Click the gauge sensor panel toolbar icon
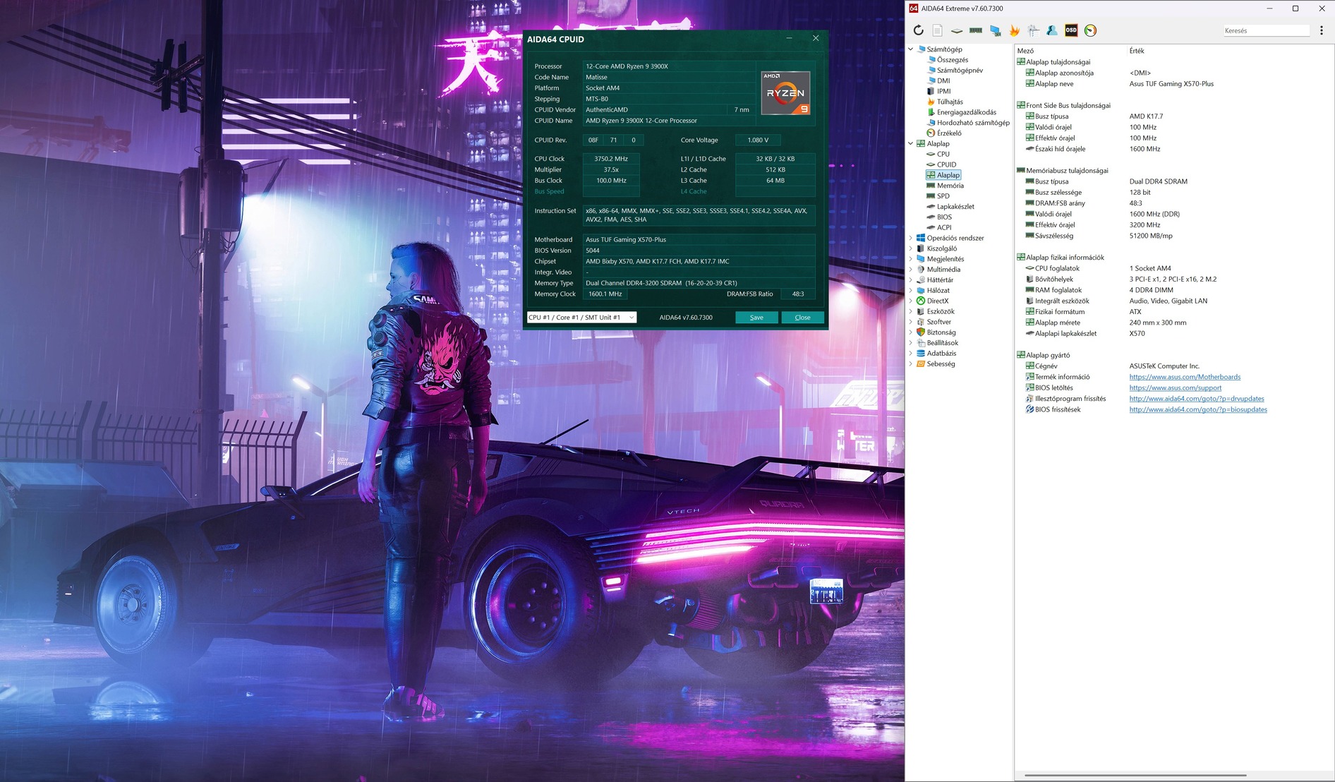 point(1090,30)
